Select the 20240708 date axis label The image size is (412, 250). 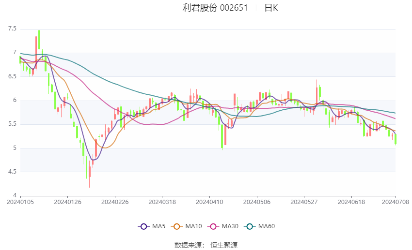pos(396,202)
